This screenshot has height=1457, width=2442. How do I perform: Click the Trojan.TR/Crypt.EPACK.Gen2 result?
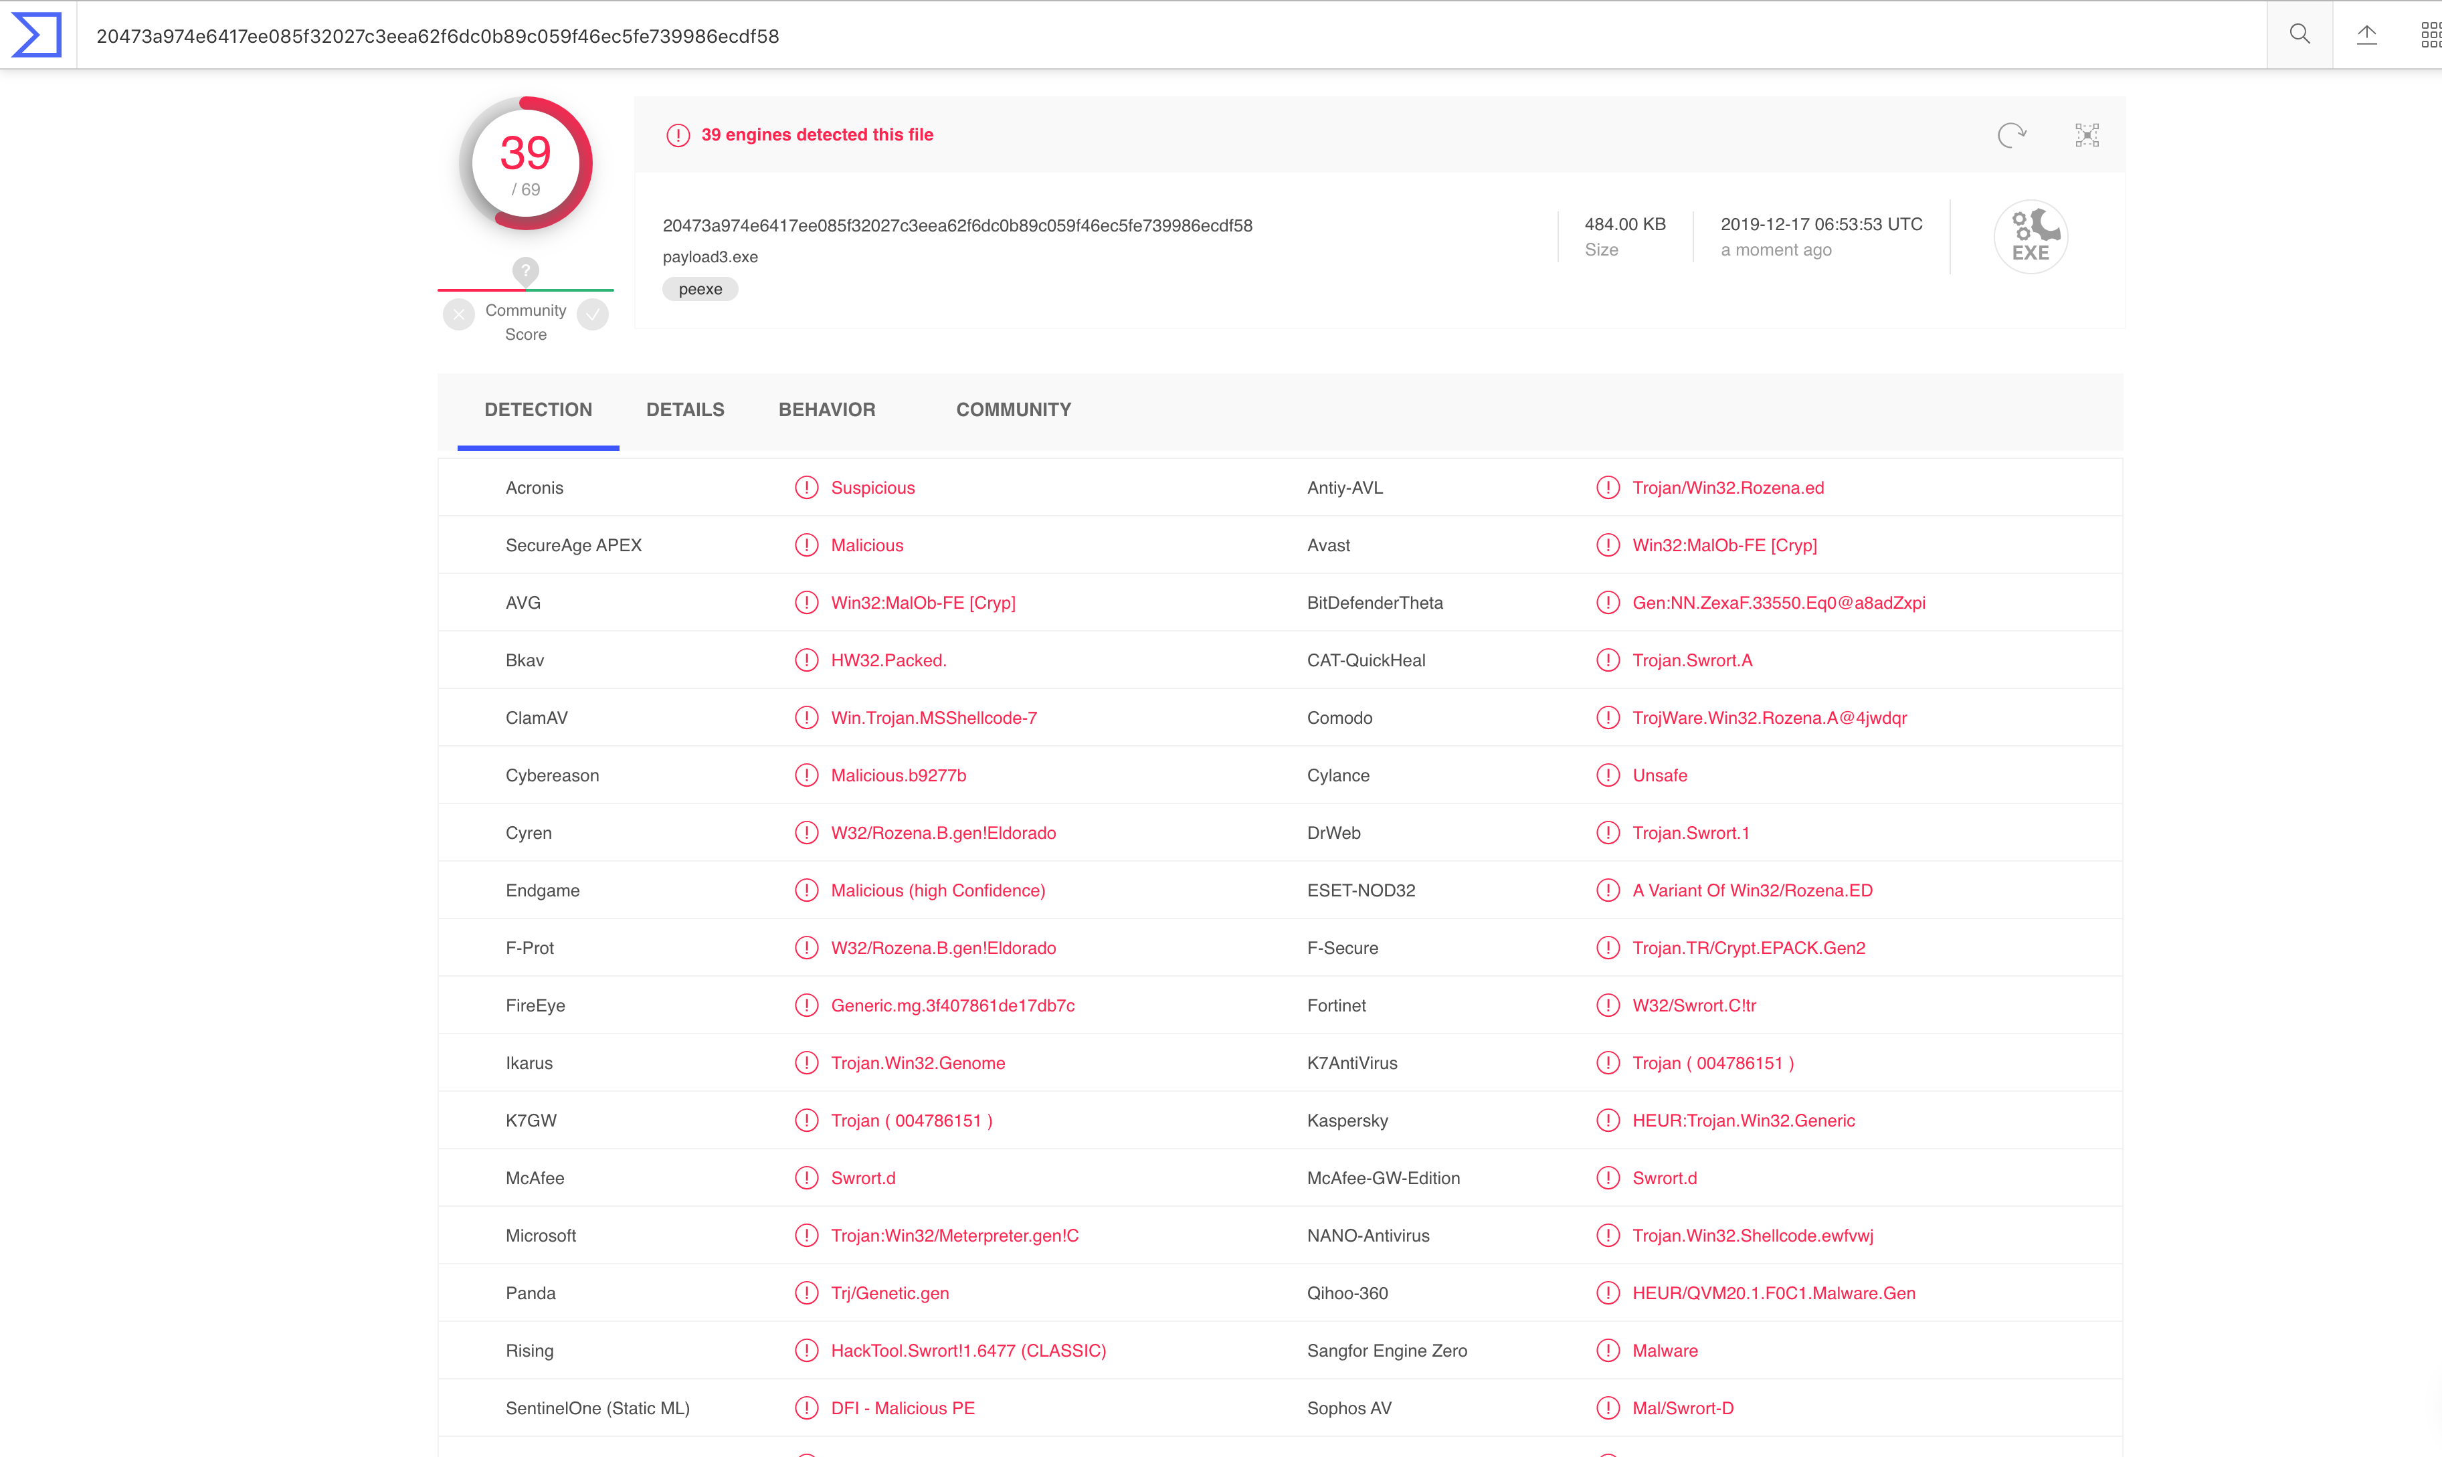(1749, 947)
